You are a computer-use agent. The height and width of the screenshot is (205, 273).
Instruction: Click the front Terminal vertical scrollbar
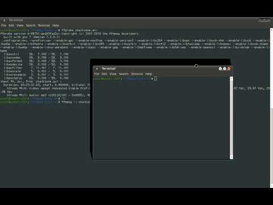pyautogui.click(x=231, y=118)
